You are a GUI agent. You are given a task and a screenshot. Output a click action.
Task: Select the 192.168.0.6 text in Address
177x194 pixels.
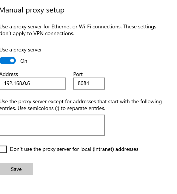[17, 83]
